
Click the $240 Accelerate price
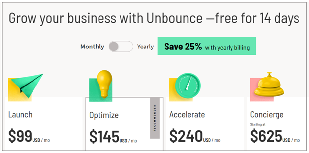pos(186,136)
